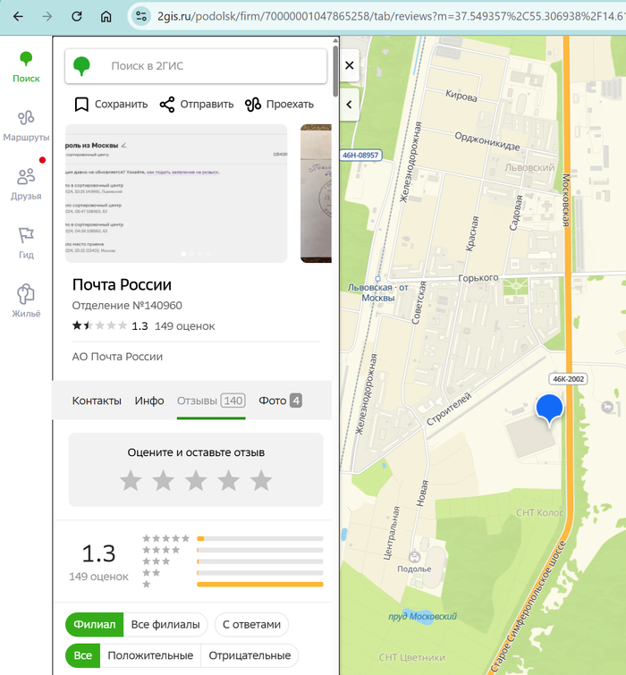This screenshot has height=675, width=626.
Task: Open the tracking screenshot photo thumbnail
Action: 176,193
